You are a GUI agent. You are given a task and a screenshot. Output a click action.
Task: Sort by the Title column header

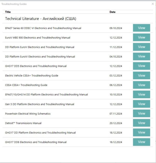point(8,12)
